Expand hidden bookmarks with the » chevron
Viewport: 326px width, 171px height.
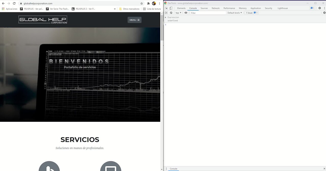pos(115,9)
